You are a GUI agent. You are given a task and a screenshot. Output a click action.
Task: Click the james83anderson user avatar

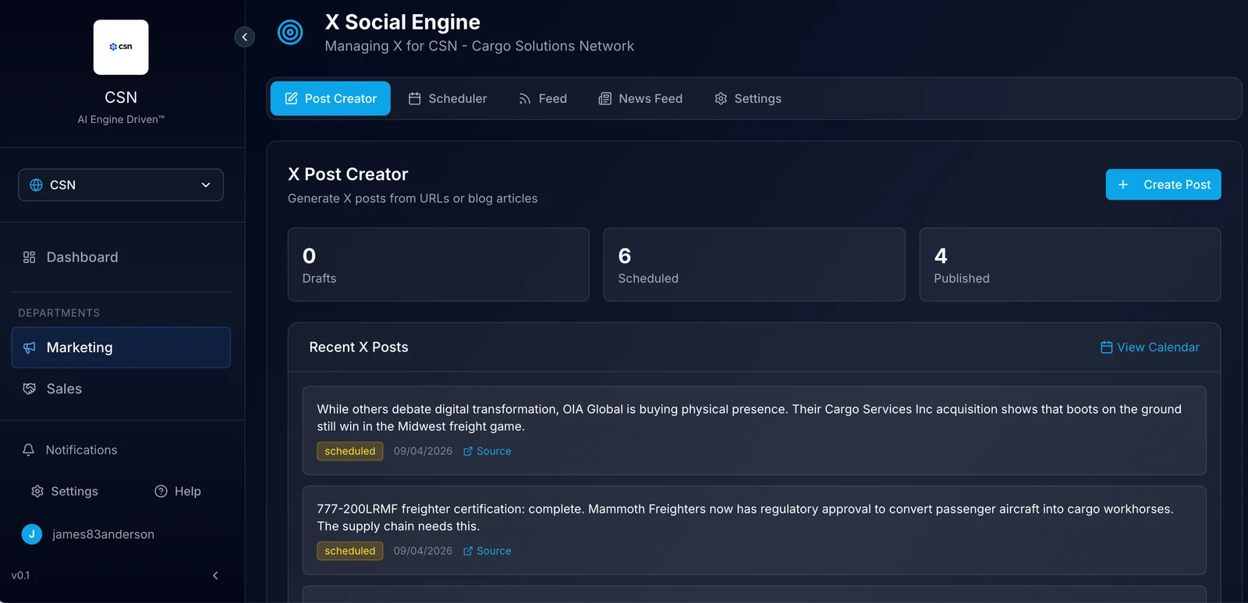click(32, 534)
